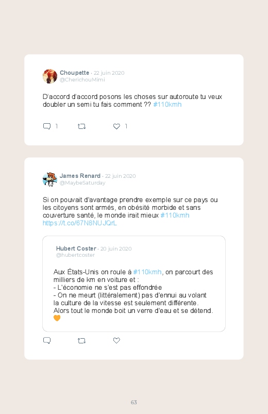Open the Hubert Coster display name

[76, 249]
